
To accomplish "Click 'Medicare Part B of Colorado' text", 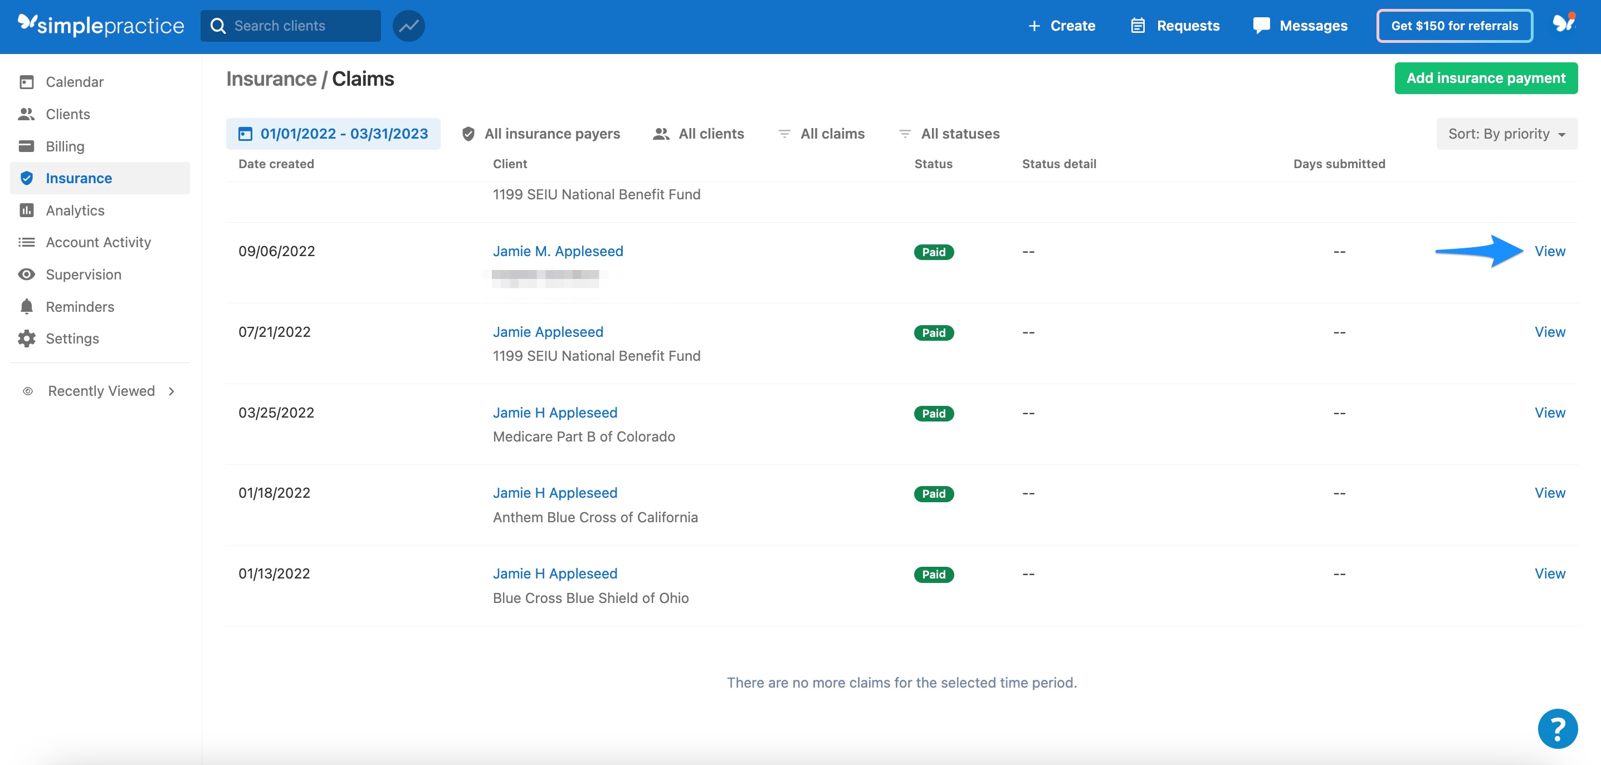I will 584,437.
